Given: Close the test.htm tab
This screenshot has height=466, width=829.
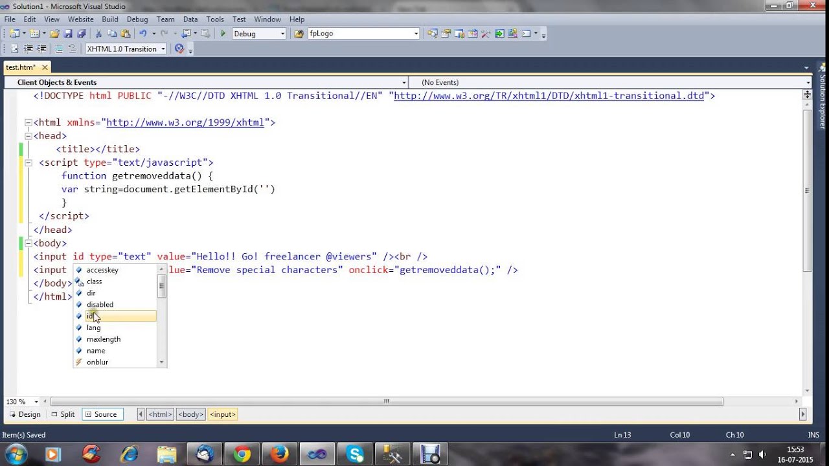Looking at the screenshot, I should [x=45, y=67].
